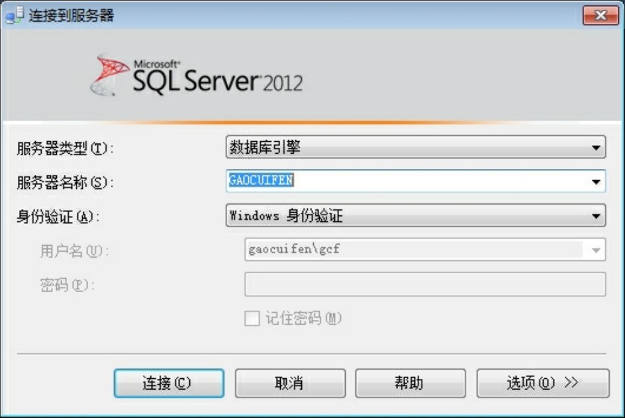Click the server connection icon in the title bar
The width and height of the screenshot is (625, 418).
15,15
